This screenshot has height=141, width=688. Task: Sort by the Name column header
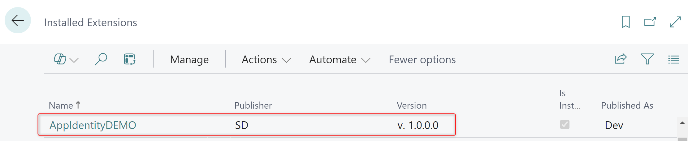(x=61, y=106)
